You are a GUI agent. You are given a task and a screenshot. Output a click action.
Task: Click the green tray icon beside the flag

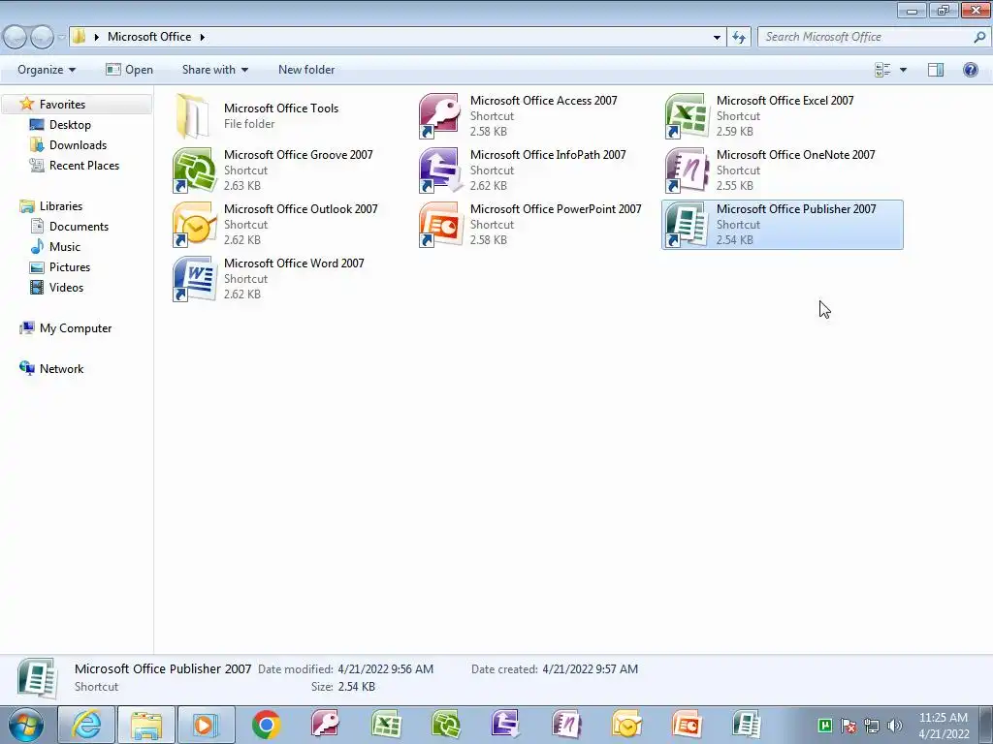824,725
